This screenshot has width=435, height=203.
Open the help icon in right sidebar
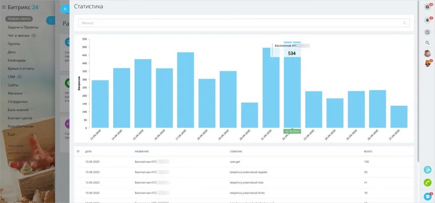click(427, 7)
